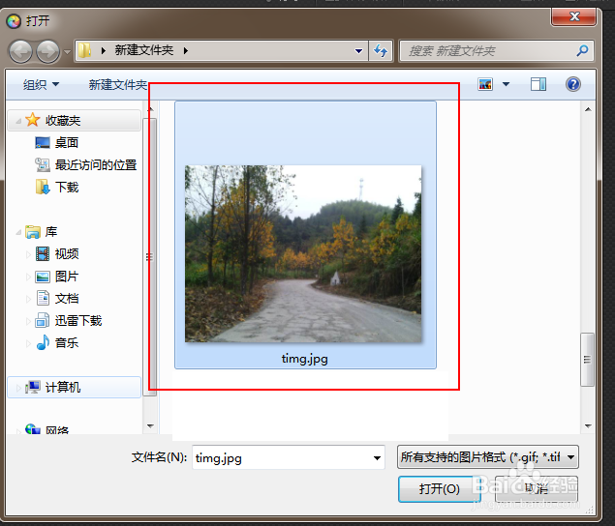
Task: Change view using the view icon
Action: point(485,84)
